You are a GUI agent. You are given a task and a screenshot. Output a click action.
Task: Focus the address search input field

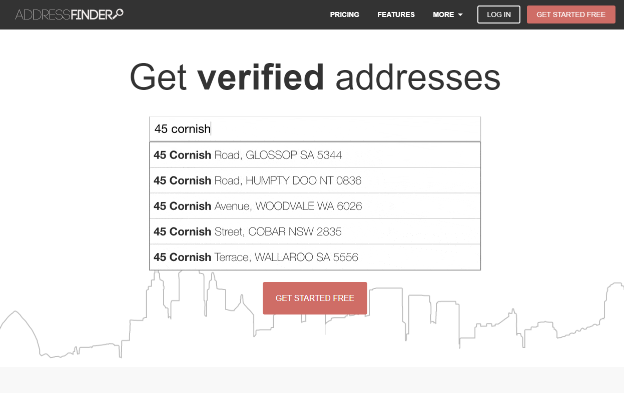(x=315, y=129)
